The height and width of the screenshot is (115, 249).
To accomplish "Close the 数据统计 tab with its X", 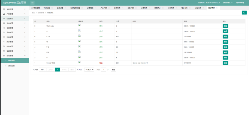I will [x=163, y=8].
